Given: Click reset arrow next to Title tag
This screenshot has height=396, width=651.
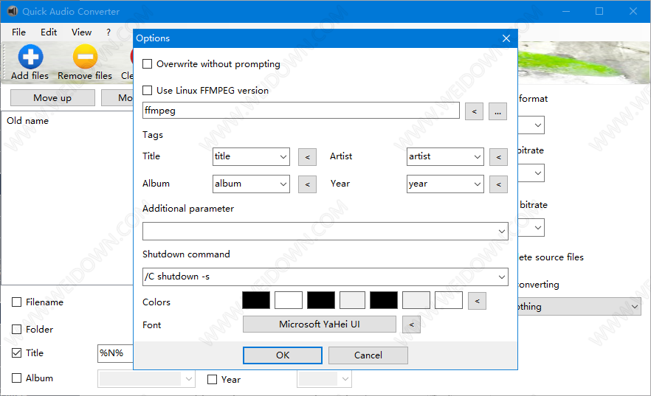Looking at the screenshot, I should click(x=307, y=157).
